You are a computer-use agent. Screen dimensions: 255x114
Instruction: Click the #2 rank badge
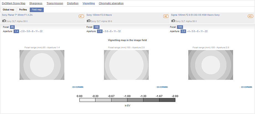pyautogui.click(x=166, y=16)
